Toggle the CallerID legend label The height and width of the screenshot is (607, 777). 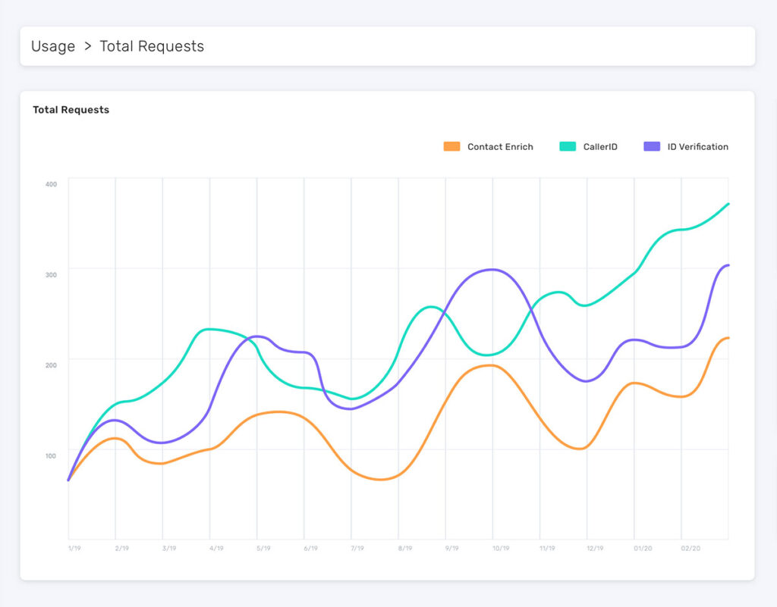(600, 147)
